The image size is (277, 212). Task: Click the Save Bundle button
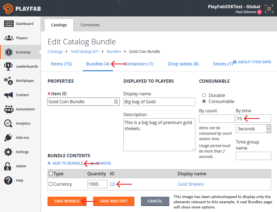click(x=67, y=201)
